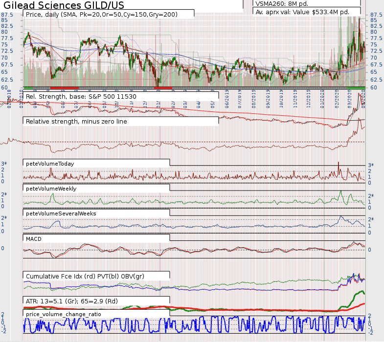This screenshot has width=384, height=342.
Task: Click the 72.5 tick on right price axis
Action: tap(376, 51)
